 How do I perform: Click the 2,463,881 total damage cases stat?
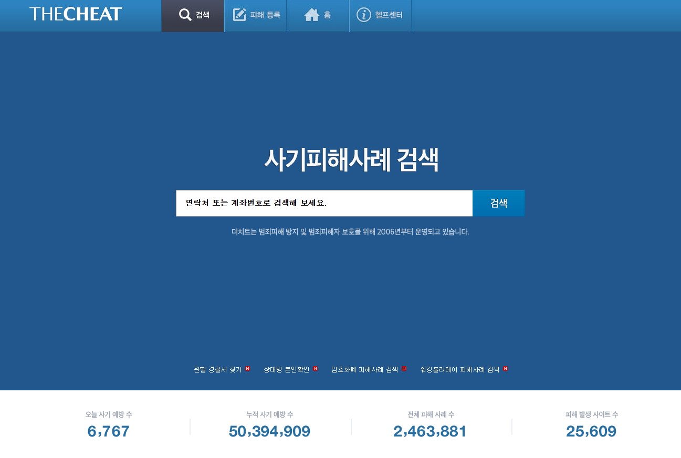coord(429,431)
